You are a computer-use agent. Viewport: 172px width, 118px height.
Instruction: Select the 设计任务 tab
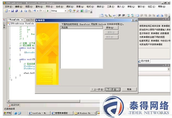(x=144, y=61)
